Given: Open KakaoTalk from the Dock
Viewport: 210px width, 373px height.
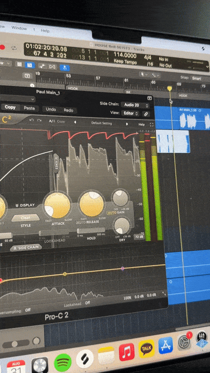Looking at the screenshot, I should [x=146, y=348].
